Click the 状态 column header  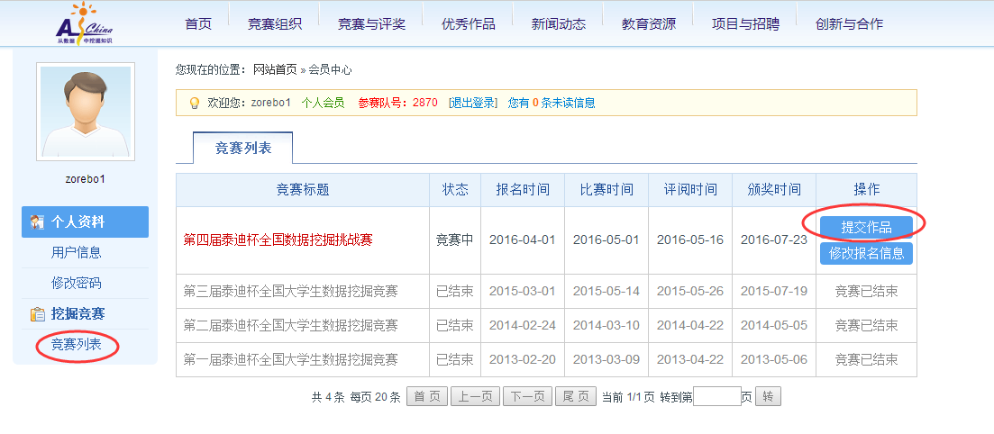tap(455, 189)
